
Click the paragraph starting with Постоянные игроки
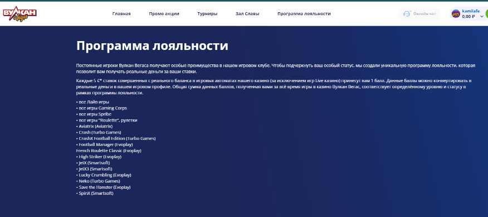276,69
